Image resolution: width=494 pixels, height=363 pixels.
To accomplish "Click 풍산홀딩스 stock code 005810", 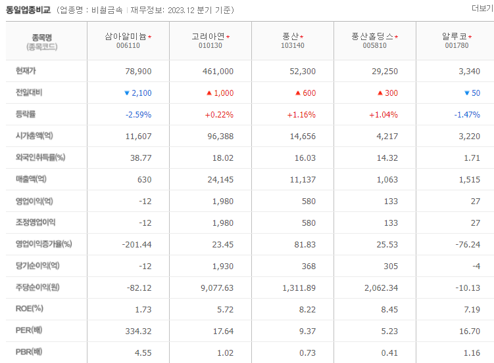I will click(x=374, y=45).
